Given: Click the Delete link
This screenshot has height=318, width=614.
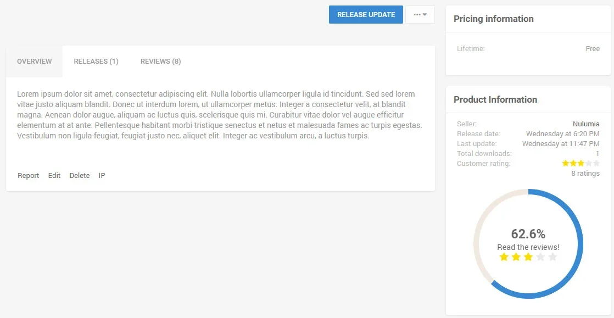Looking at the screenshot, I should pos(80,175).
